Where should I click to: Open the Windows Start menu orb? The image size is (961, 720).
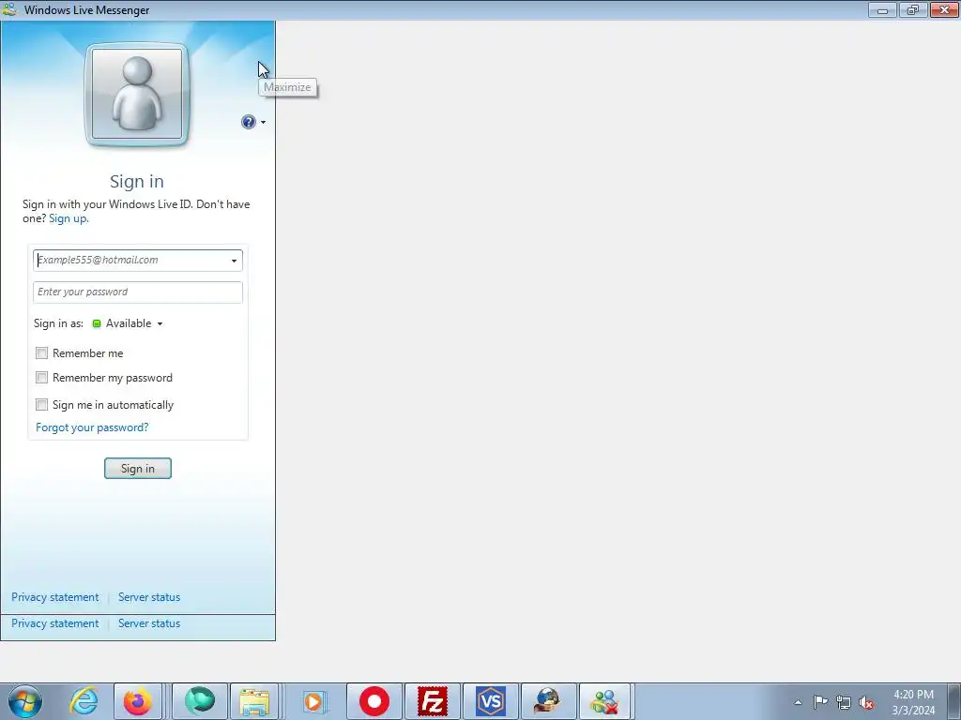pyautogui.click(x=25, y=701)
